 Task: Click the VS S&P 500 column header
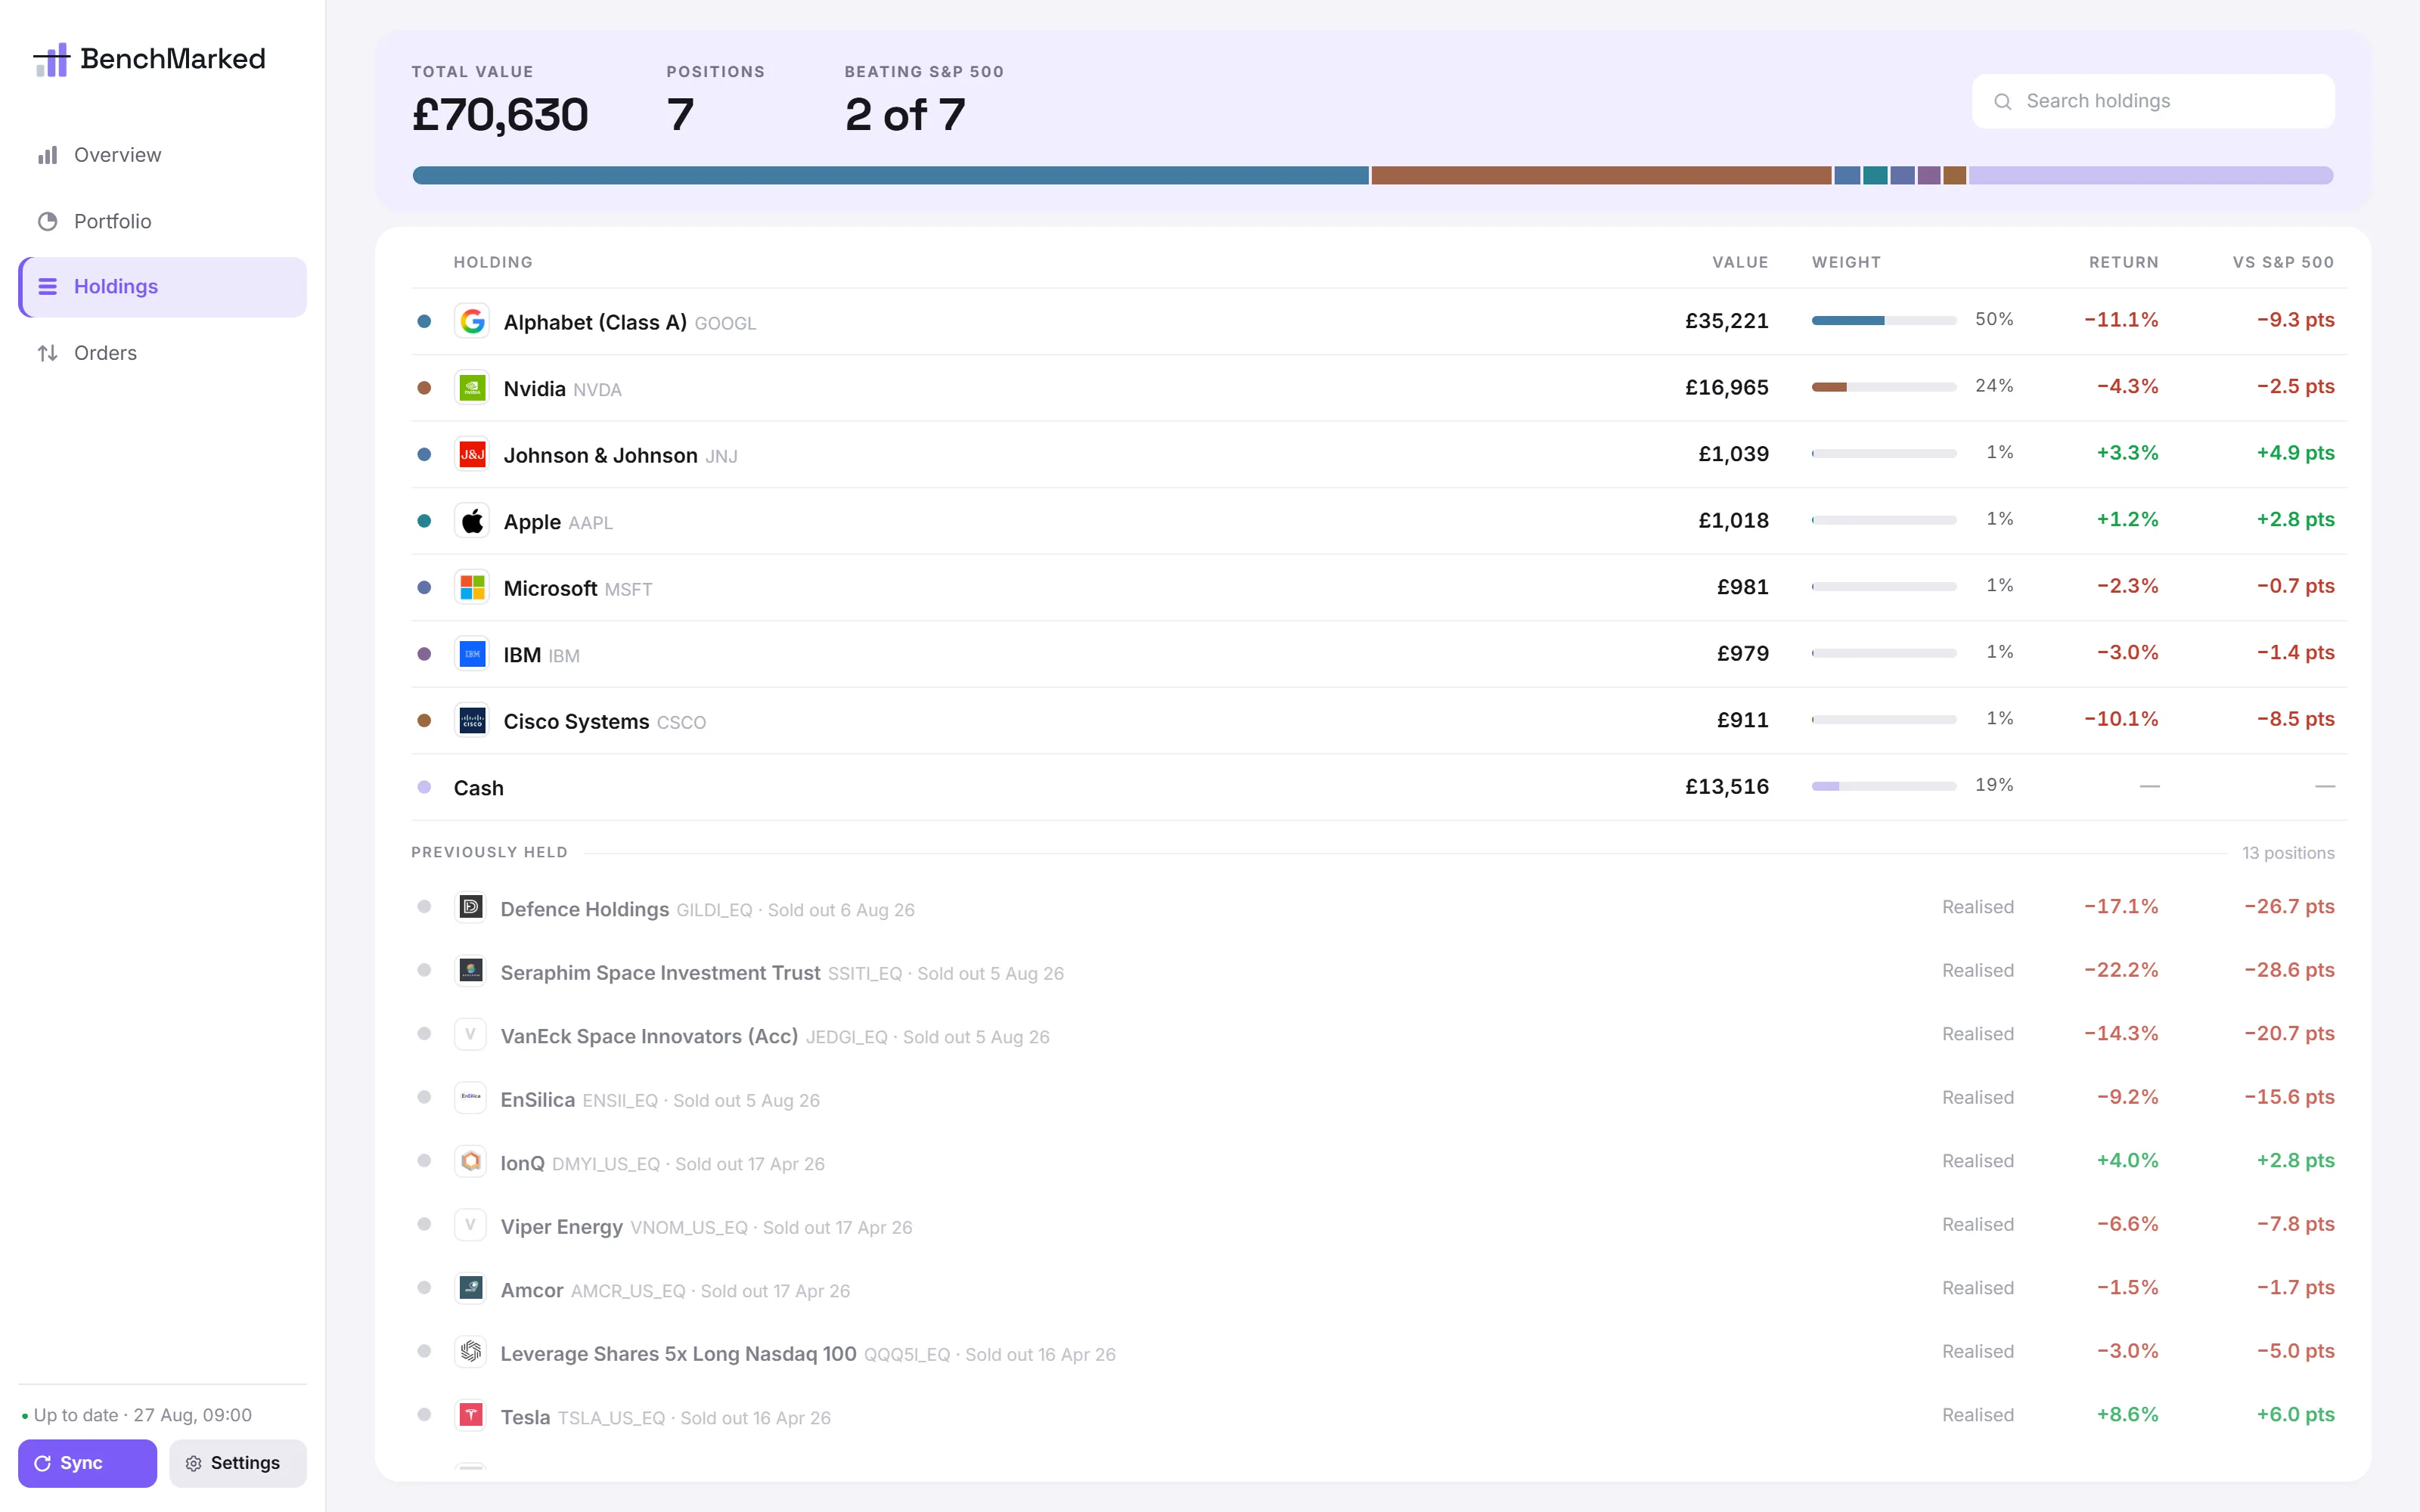(x=2284, y=263)
